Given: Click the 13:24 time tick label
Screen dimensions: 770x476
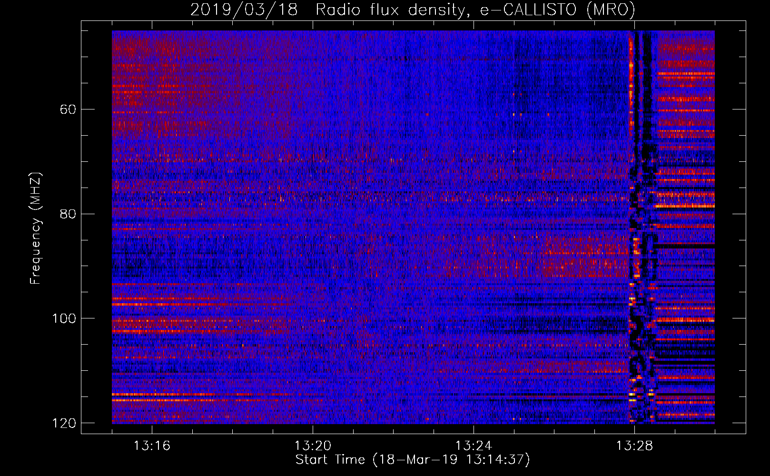Looking at the screenshot, I should (x=474, y=446).
